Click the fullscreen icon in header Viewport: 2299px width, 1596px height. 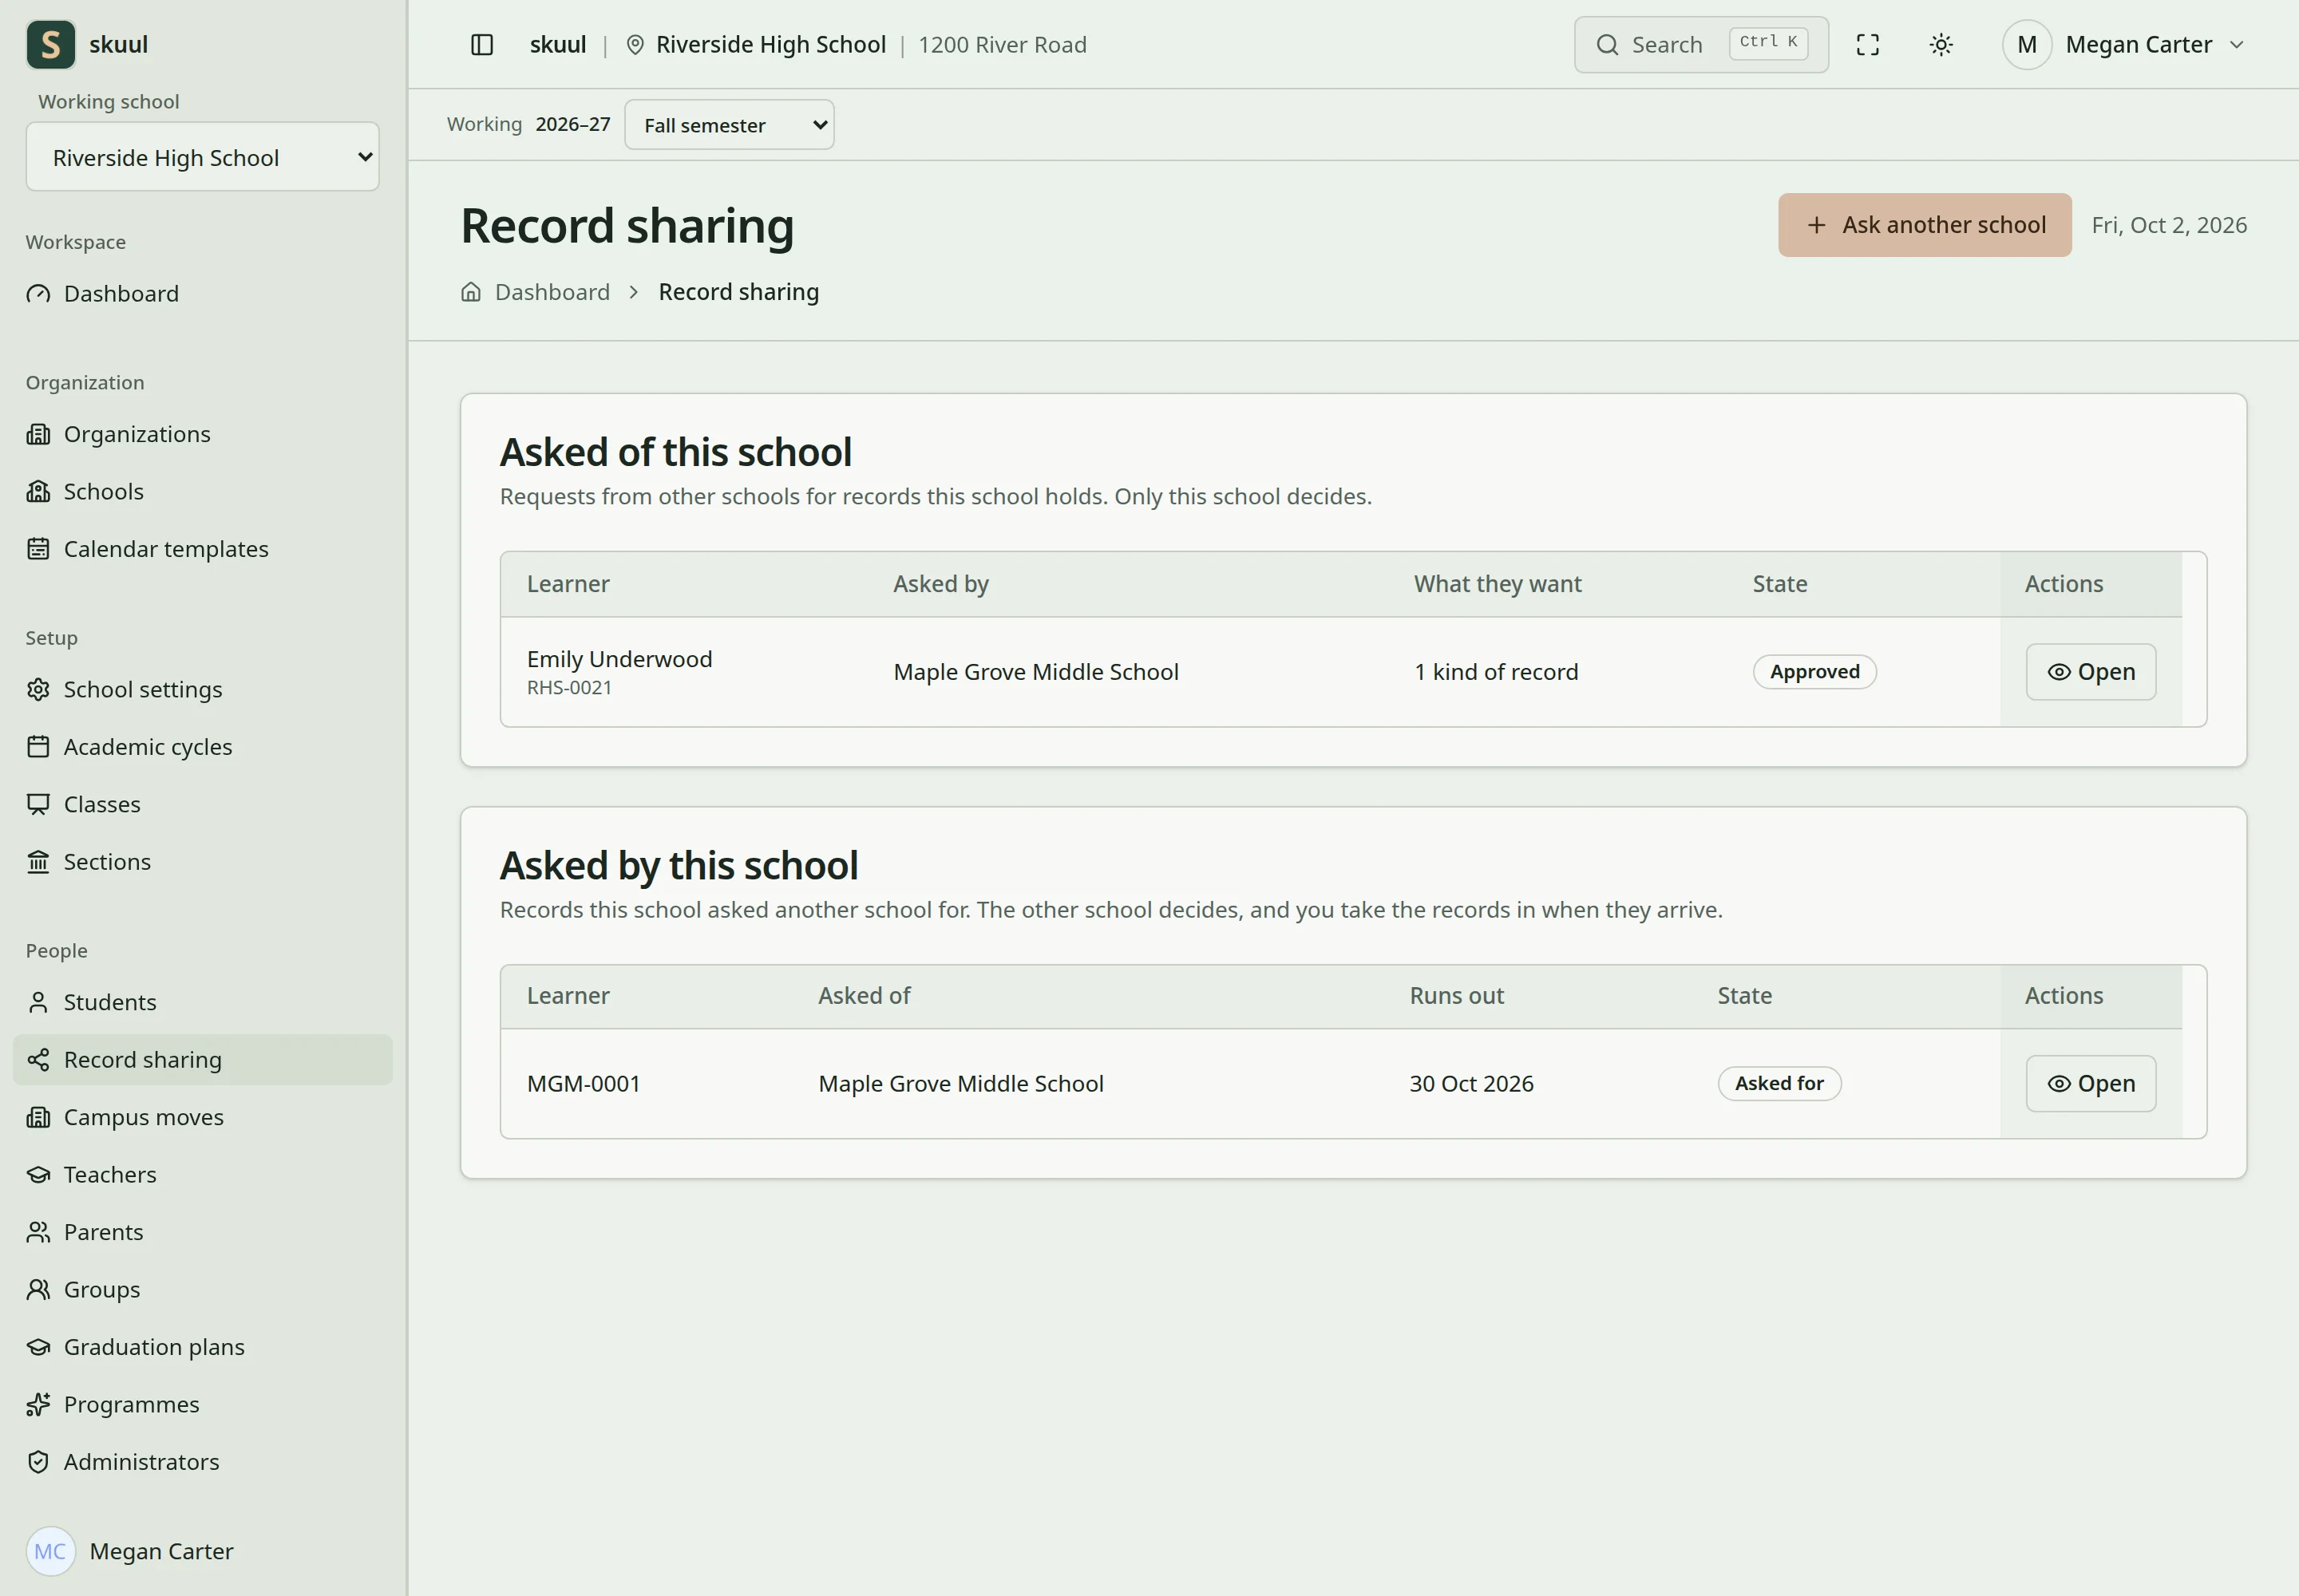pyautogui.click(x=1867, y=45)
